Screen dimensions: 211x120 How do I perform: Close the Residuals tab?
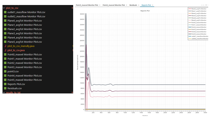pos(138,5)
